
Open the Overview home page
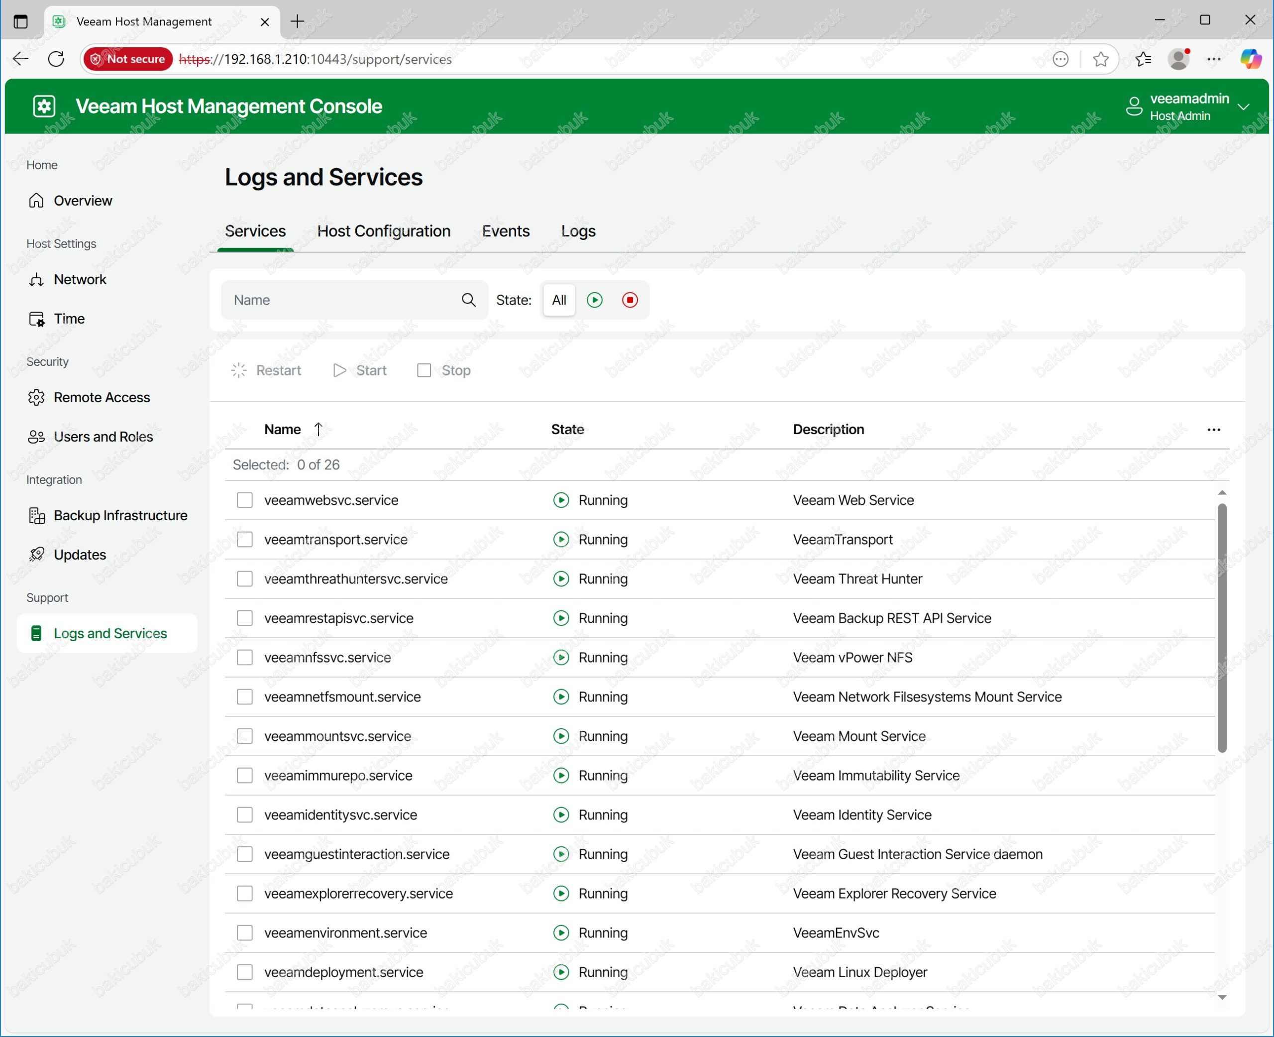[x=71, y=201]
